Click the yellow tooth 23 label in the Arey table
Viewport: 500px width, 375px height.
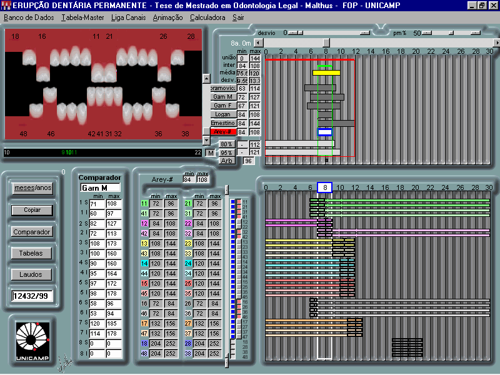pyautogui.click(x=188, y=243)
